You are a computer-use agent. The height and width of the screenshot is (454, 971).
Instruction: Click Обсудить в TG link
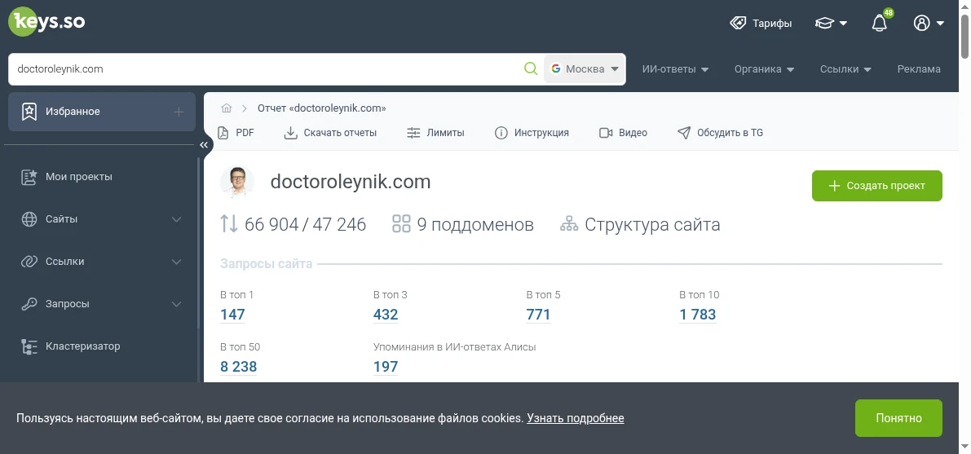720,133
